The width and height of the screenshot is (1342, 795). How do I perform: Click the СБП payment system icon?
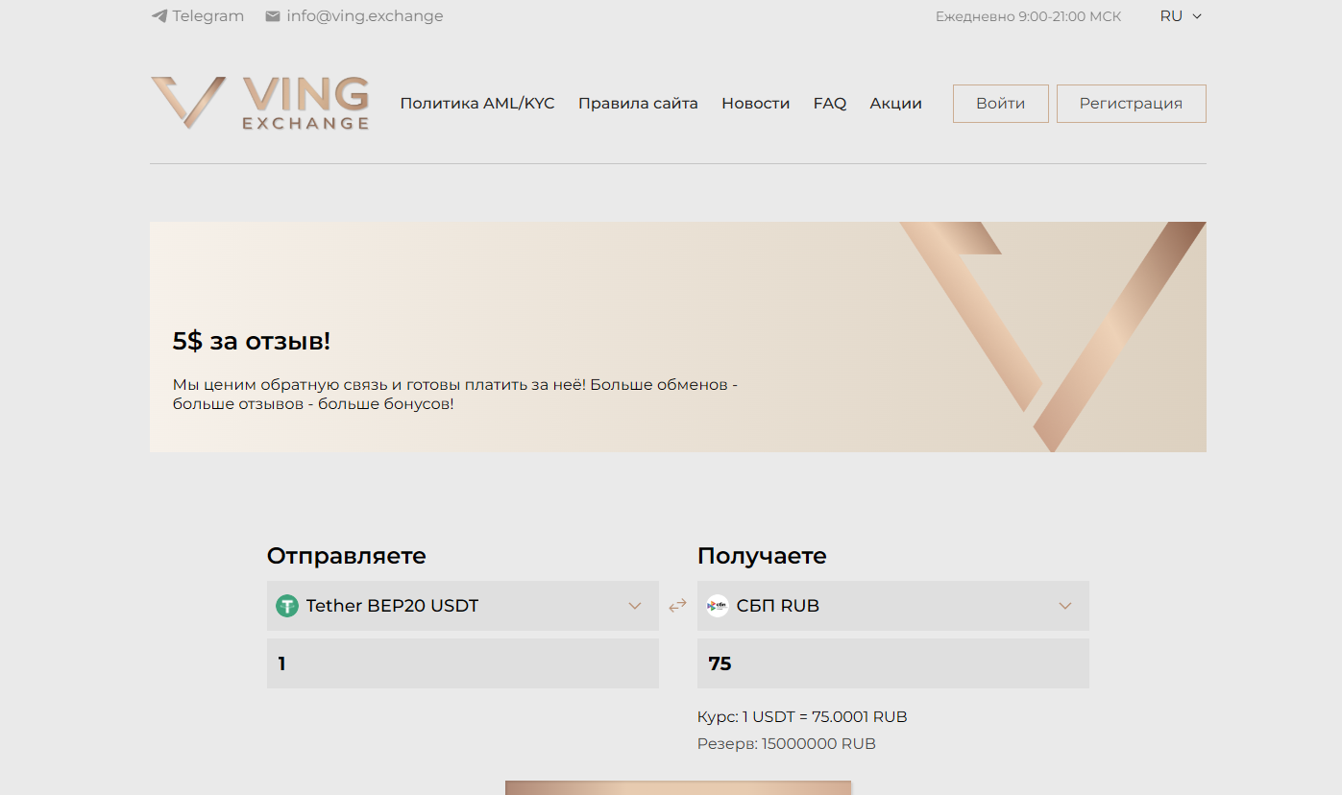718,606
